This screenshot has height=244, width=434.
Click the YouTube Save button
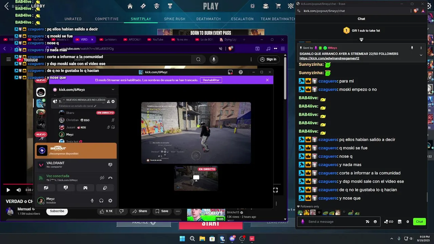point(162,211)
